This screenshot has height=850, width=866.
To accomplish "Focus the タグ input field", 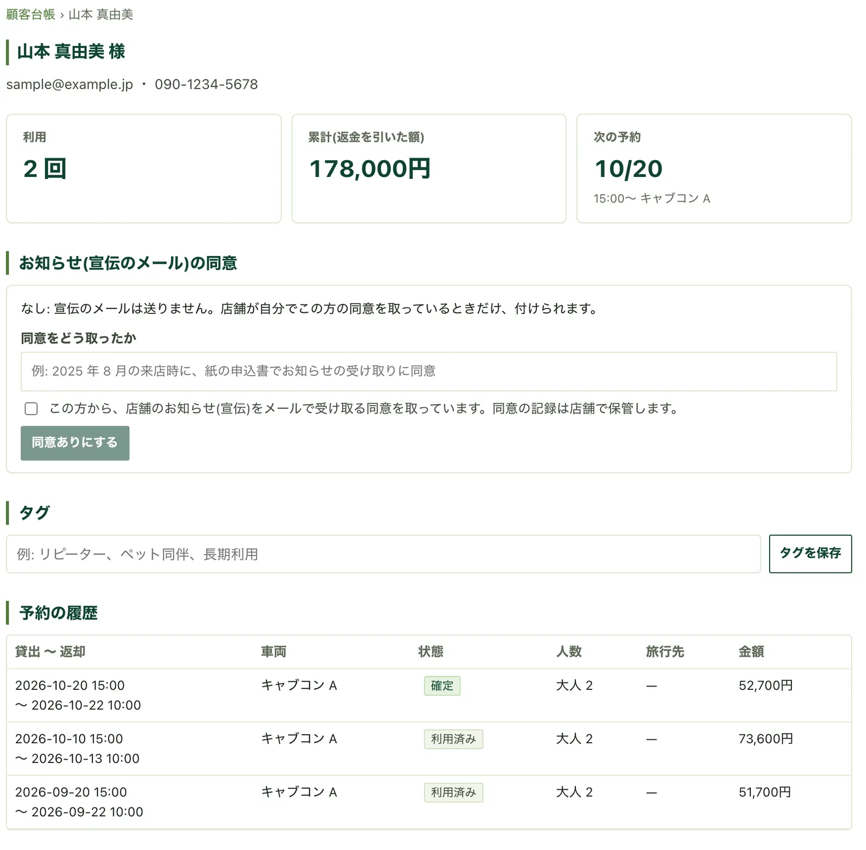I will (383, 554).
